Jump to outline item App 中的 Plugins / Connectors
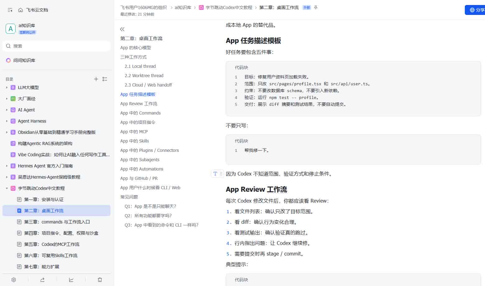The height and width of the screenshot is (286, 485). [150, 150]
